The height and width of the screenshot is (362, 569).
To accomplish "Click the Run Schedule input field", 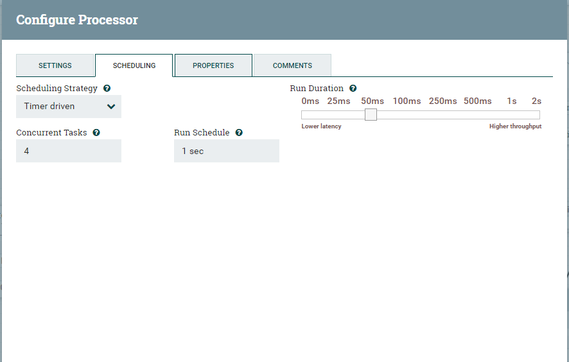I will 227,151.
